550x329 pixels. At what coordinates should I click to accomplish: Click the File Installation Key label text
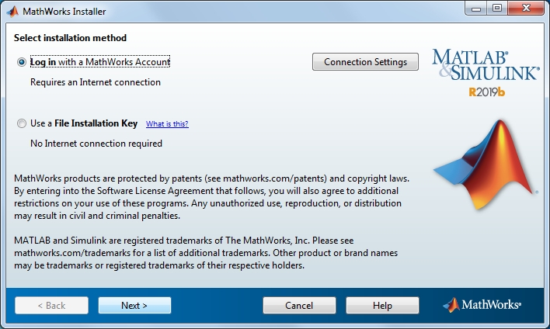pos(96,123)
